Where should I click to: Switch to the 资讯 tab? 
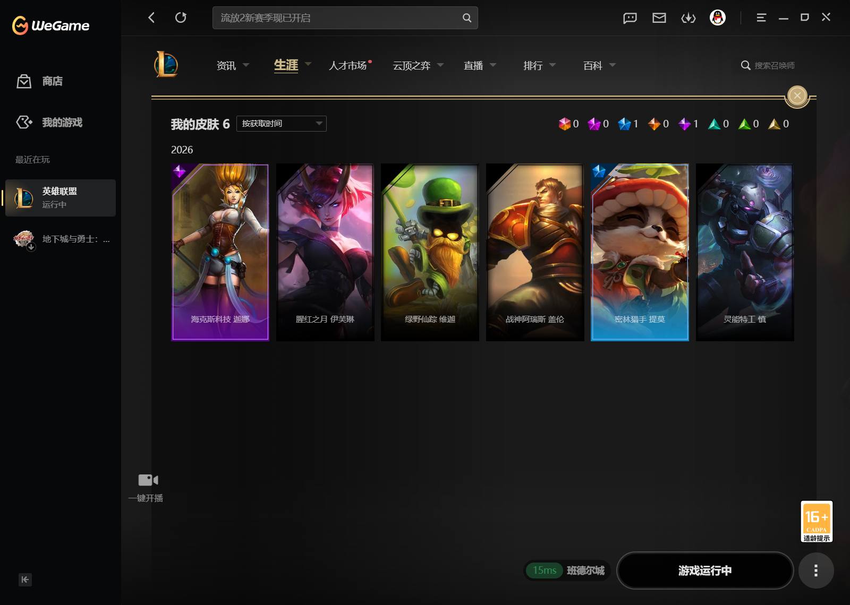tap(226, 65)
